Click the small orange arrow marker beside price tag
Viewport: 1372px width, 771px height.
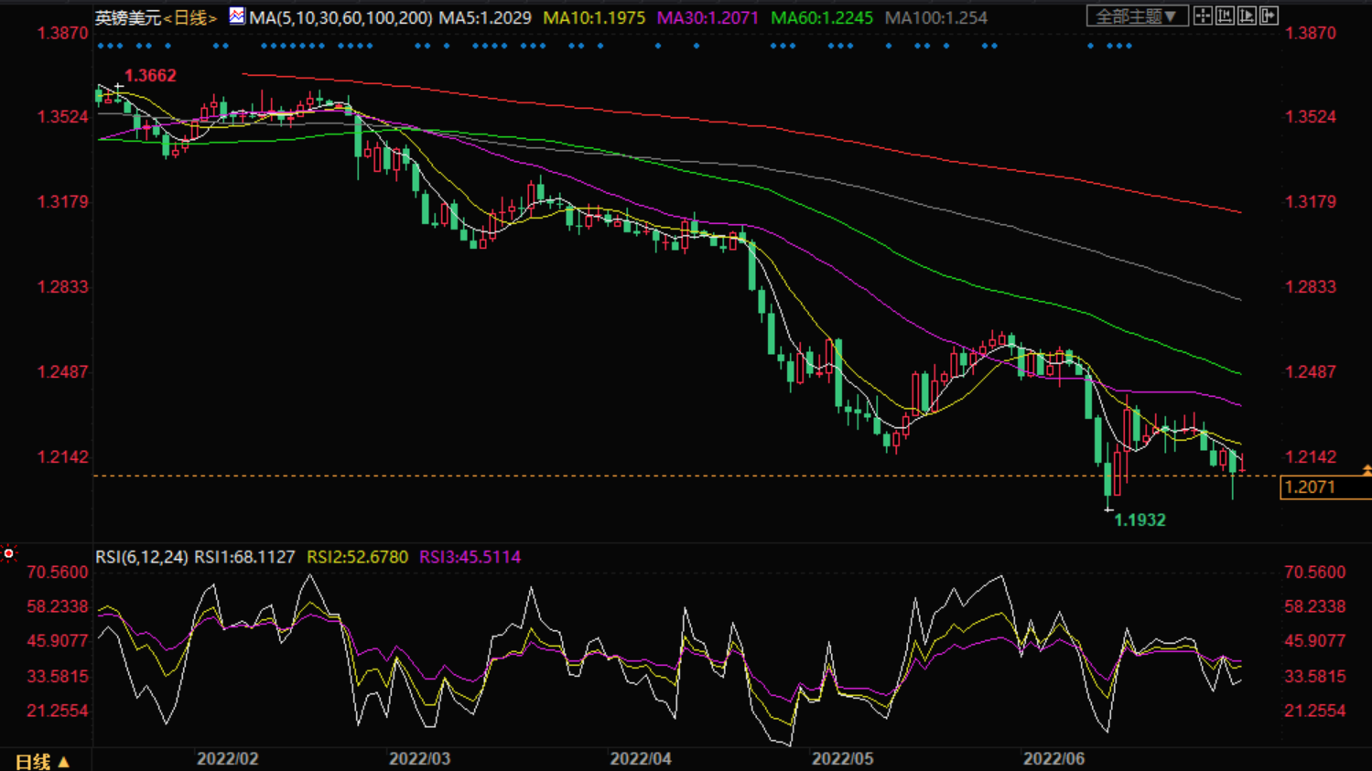(1367, 470)
